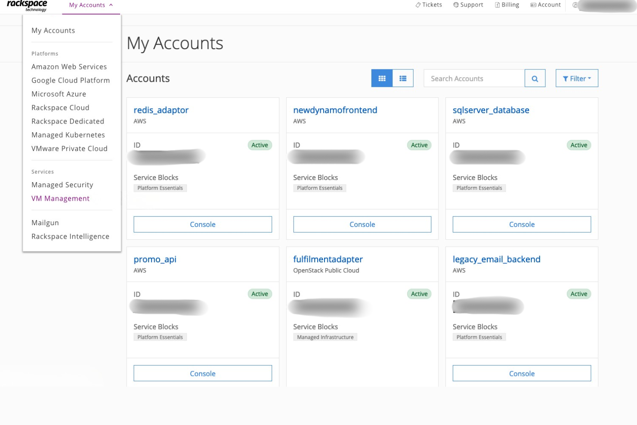Open Tickets from the top bar
This screenshot has width=637, height=425.
[x=429, y=5]
